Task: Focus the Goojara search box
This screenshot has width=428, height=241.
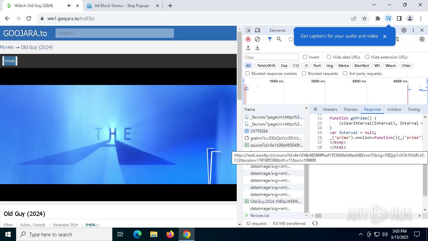Action: (115, 33)
